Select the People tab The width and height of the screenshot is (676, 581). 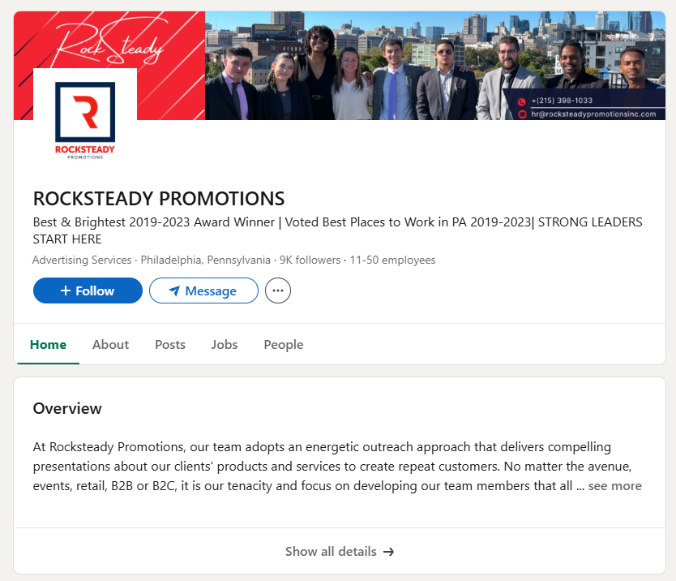coord(284,344)
